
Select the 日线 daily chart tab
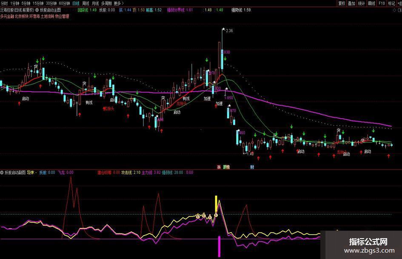click(x=76, y=3)
